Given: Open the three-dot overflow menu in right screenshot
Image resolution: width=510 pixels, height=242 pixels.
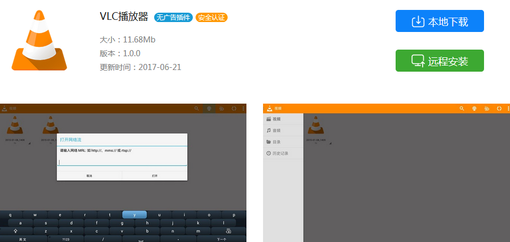Looking at the screenshot, I should 507,109.
